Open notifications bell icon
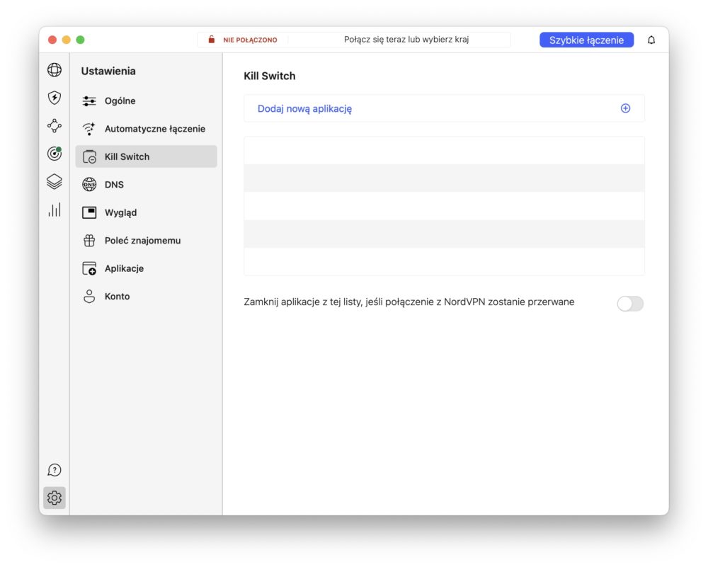 pos(651,40)
